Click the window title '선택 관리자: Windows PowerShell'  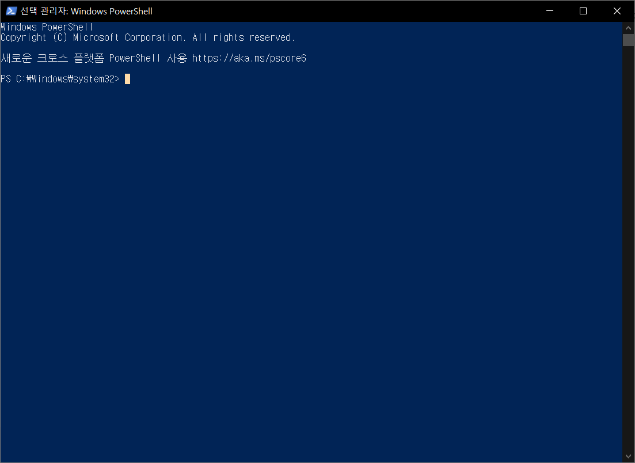(x=86, y=12)
